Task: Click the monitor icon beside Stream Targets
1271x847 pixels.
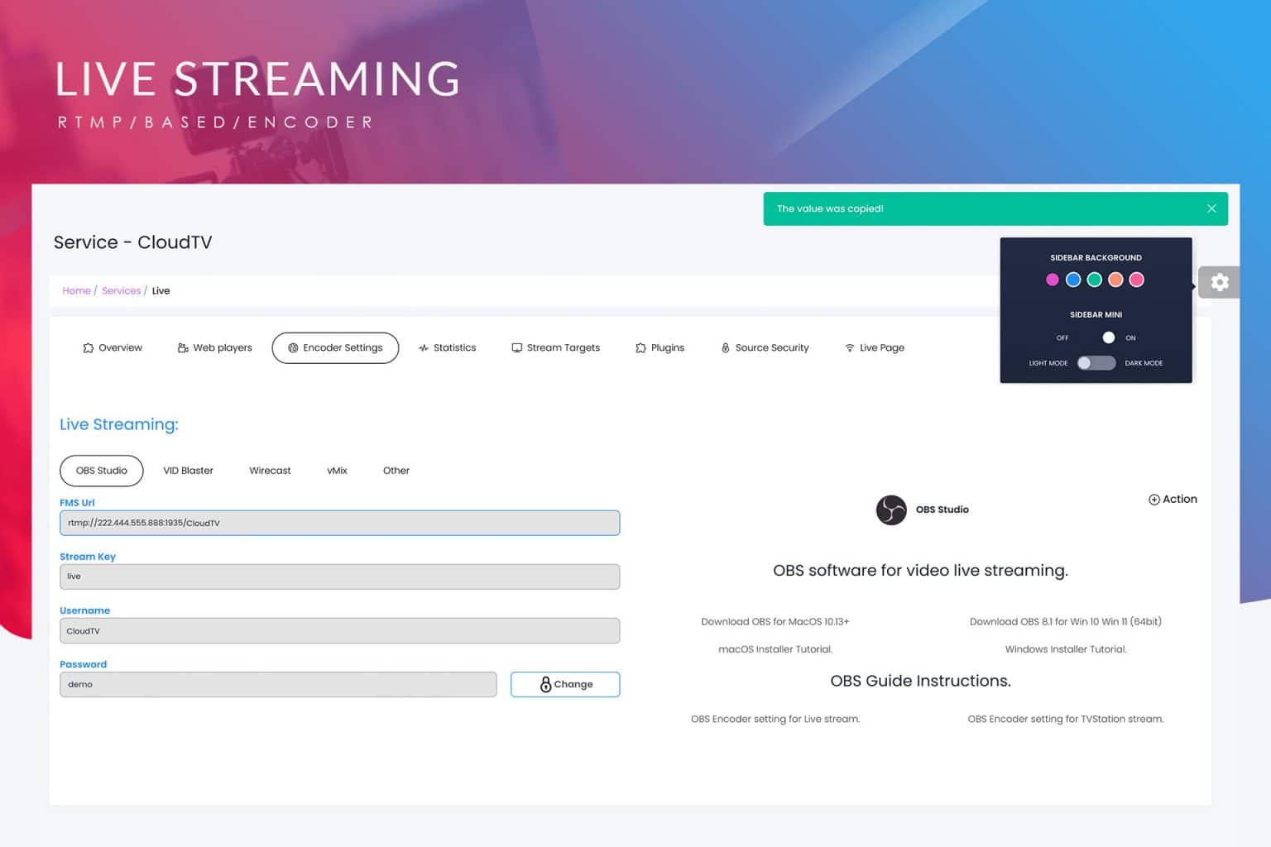Action: click(x=516, y=347)
